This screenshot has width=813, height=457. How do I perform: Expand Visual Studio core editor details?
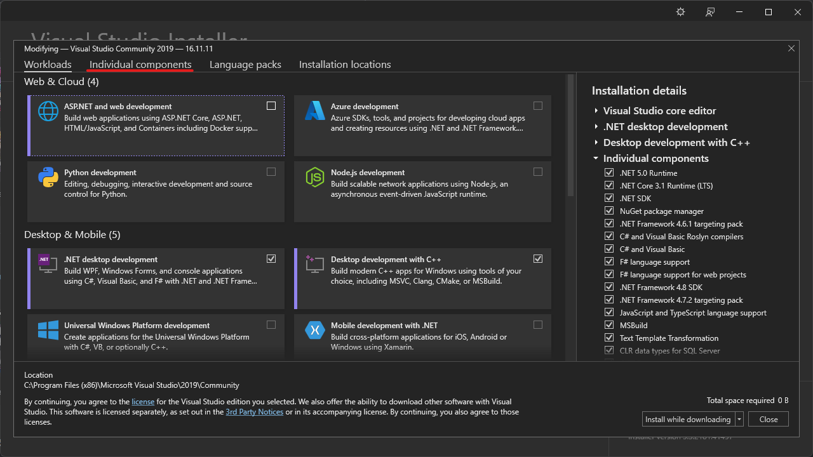click(595, 110)
